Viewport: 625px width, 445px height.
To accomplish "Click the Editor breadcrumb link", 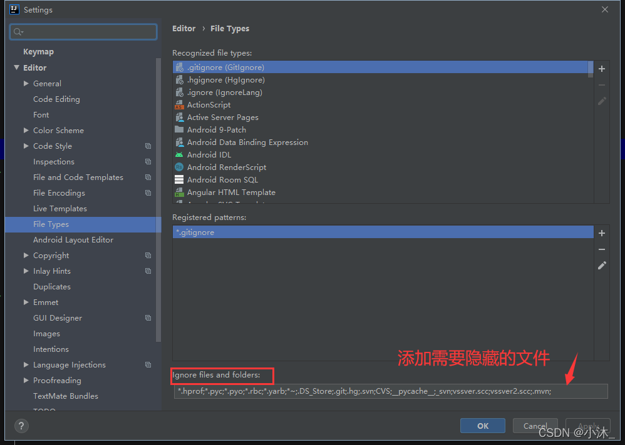I will tap(183, 29).
